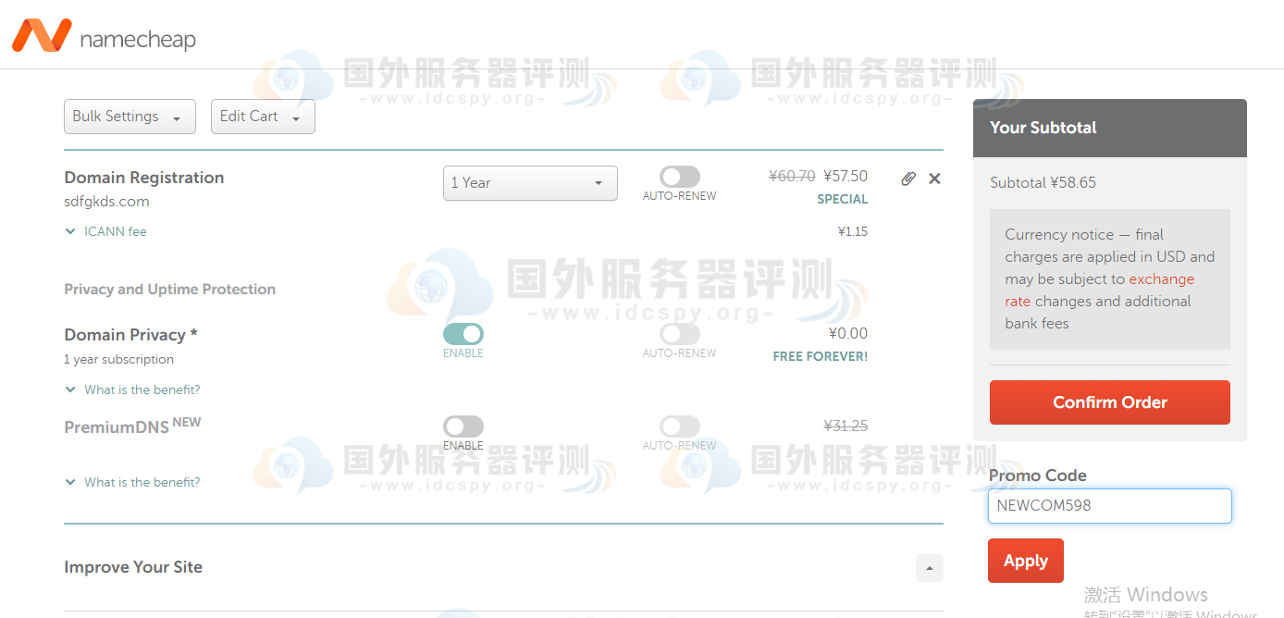Click the struck-through ¥60.70 price

(x=793, y=176)
